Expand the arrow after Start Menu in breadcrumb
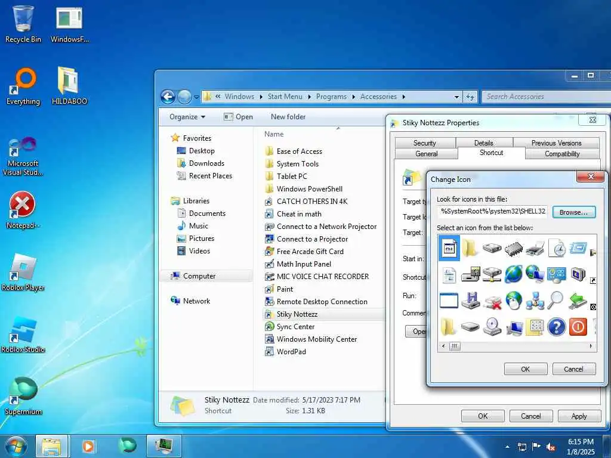The width and height of the screenshot is (611, 458). point(309,97)
